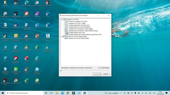Open Skype for Business desktop shortcut
This screenshot has width=170, height=95.
point(37,71)
